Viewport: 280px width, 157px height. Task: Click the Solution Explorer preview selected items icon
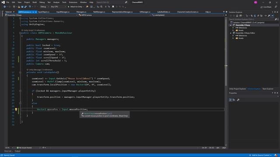[272, 16]
